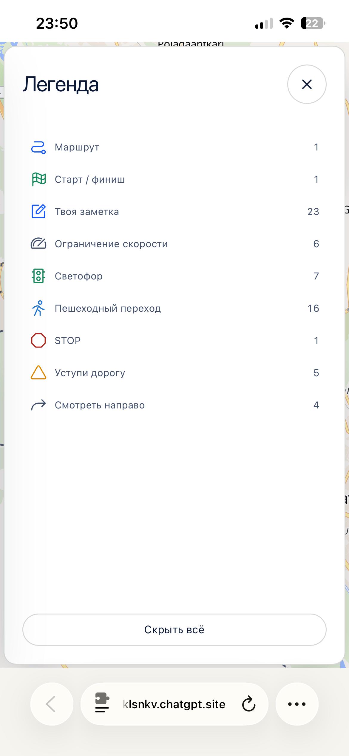Tap the Старт / финиш flag icon
This screenshot has width=349, height=756.
(x=38, y=179)
